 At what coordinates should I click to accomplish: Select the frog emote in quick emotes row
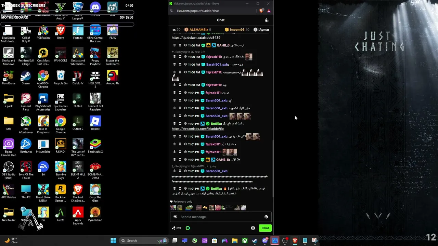tap(189, 207)
